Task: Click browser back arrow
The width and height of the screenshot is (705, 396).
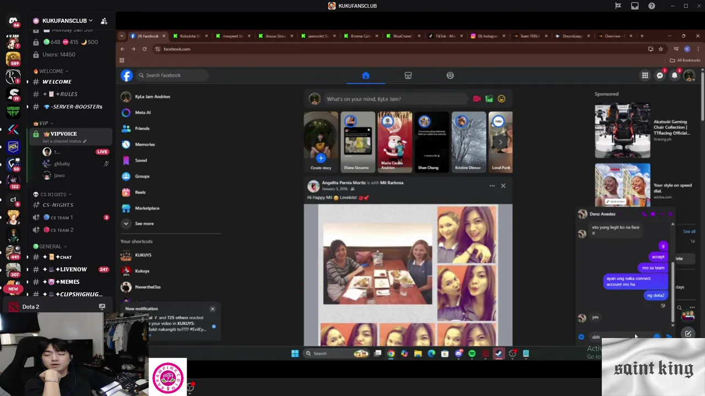Action: click(x=122, y=49)
